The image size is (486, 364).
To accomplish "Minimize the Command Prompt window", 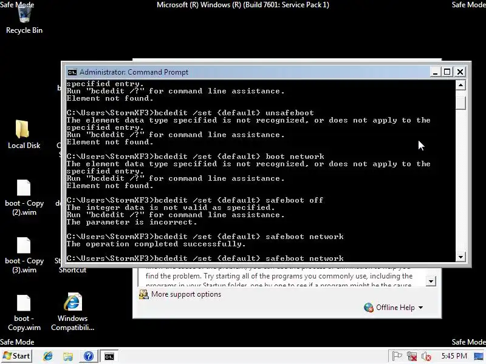I will click(x=435, y=72).
